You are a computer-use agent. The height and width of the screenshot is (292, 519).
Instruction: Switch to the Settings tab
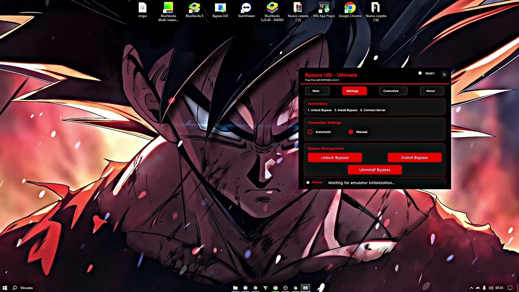(354, 91)
